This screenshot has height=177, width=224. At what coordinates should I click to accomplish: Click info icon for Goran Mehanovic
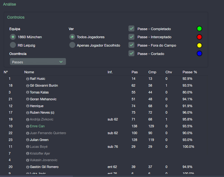pyautogui.click(x=28, y=99)
